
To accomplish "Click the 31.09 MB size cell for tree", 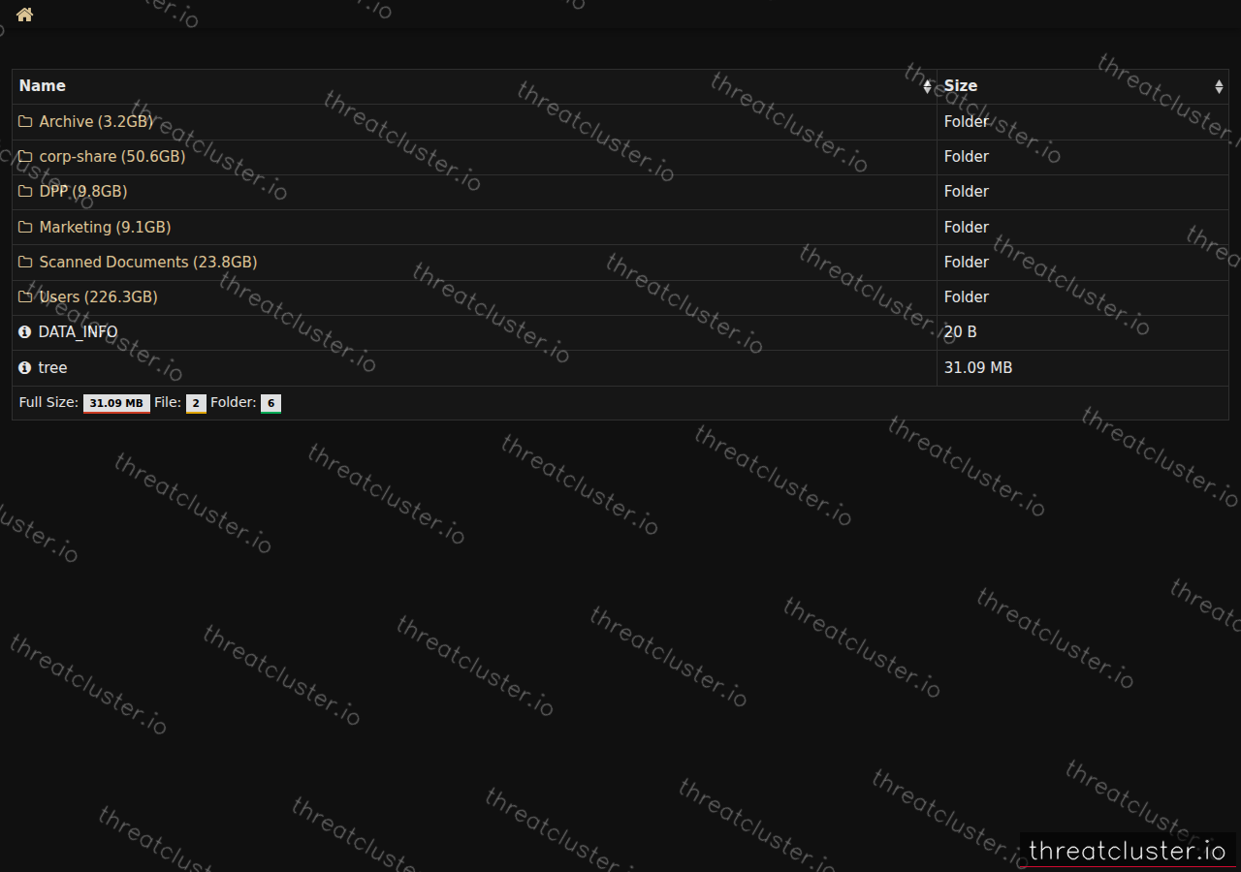I will point(1082,368).
